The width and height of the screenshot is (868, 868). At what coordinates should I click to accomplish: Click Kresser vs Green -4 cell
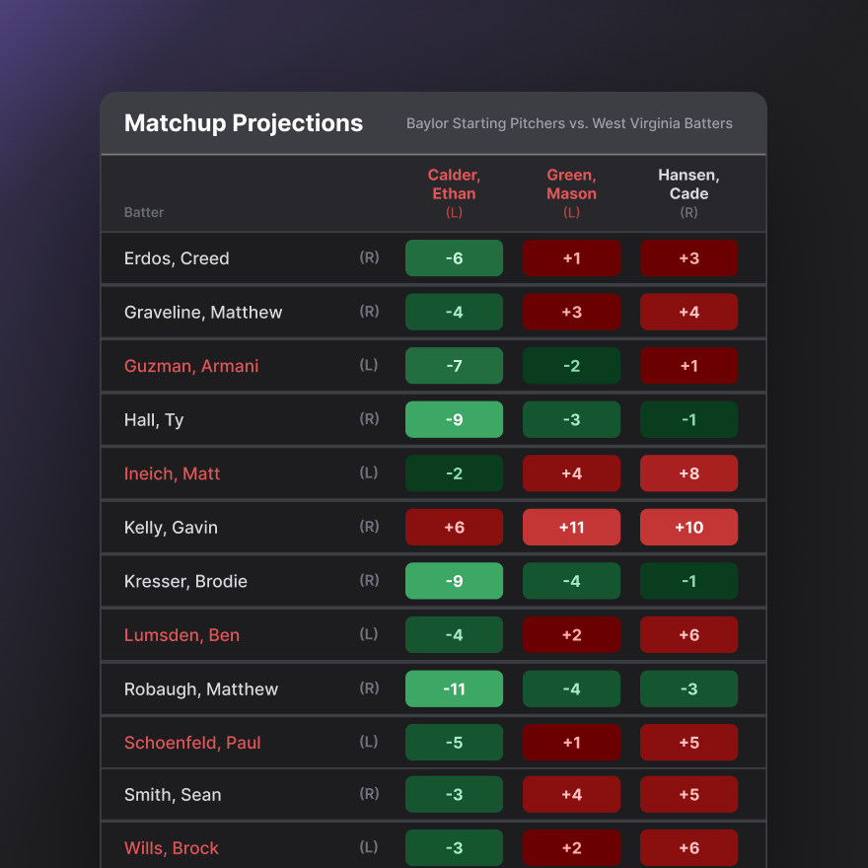pyautogui.click(x=571, y=582)
